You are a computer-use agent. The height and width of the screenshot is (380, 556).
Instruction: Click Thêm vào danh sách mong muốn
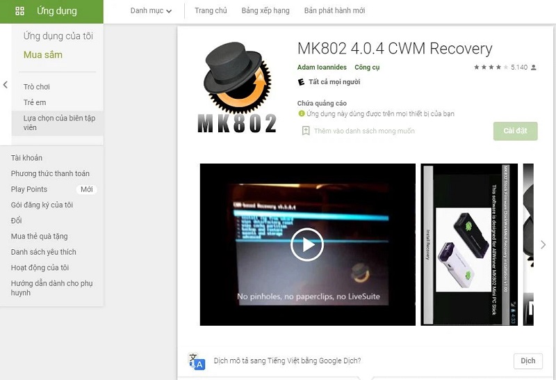tap(364, 131)
